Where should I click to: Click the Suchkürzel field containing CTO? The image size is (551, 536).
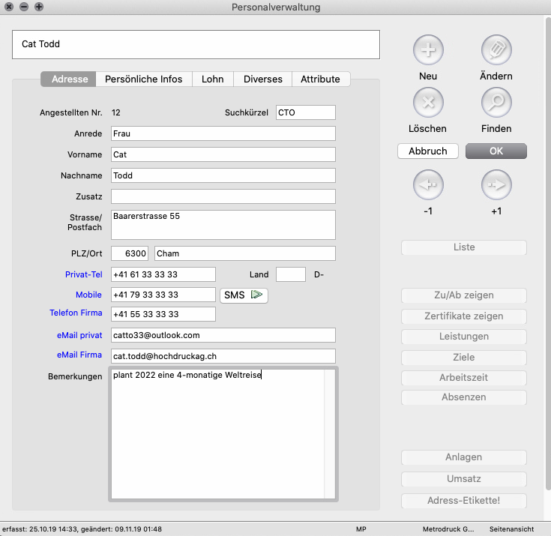[305, 112]
